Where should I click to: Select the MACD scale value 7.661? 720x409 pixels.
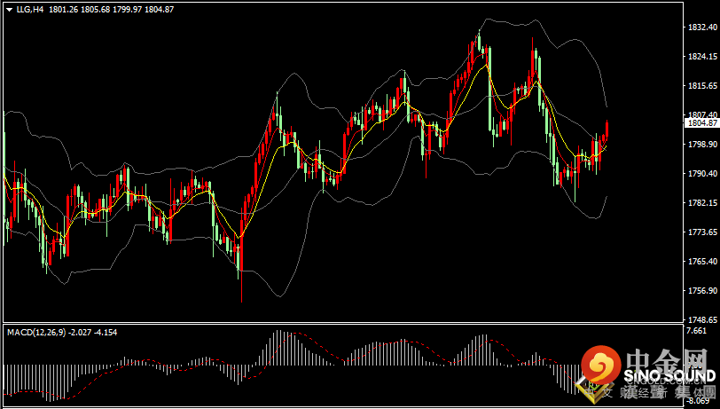(x=696, y=331)
